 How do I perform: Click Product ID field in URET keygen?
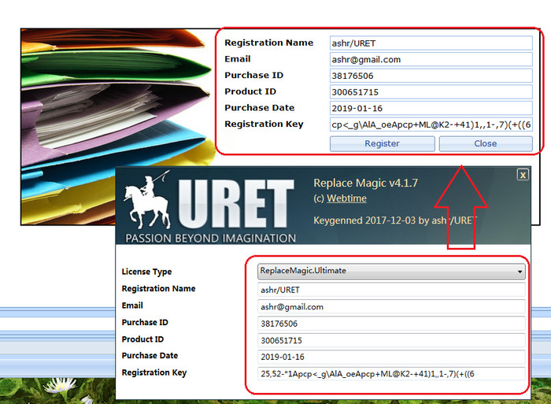[x=391, y=340]
